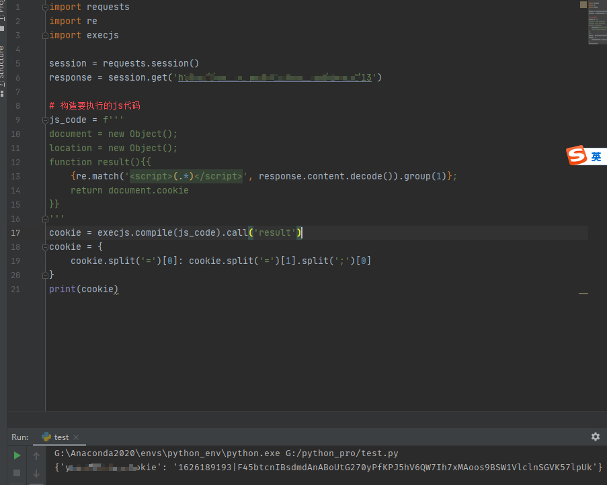This screenshot has width=607, height=485.
Task: Click 'return document.cookie' on line 14
Action: pos(129,190)
